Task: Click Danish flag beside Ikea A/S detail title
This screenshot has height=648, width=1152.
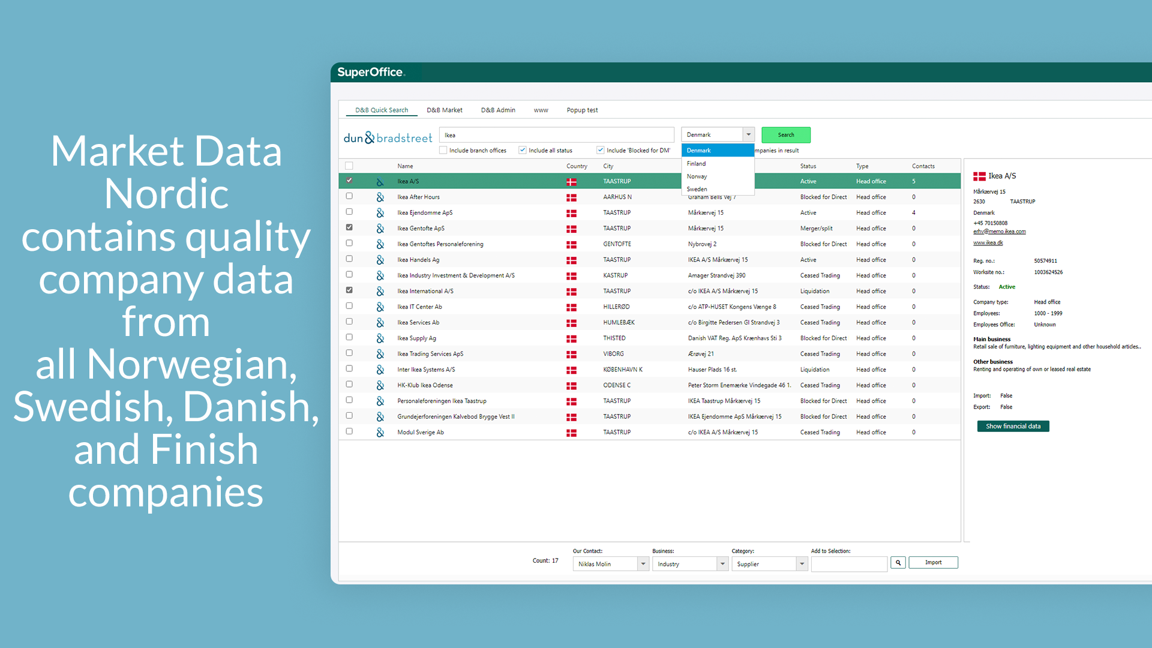Action: 979,176
